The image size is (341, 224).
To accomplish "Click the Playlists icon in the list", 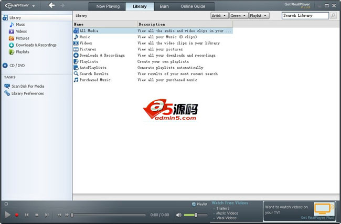I will 76,61.
